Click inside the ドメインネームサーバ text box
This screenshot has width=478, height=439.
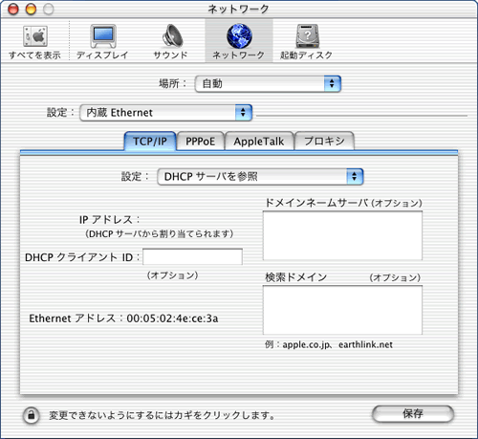342,235
